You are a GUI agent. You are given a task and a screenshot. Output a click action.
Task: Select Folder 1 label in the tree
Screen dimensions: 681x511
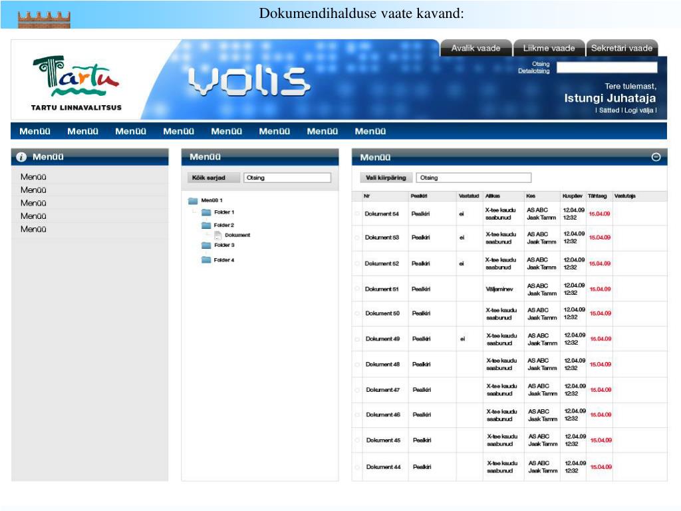pyautogui.click(x=224, y=212)
